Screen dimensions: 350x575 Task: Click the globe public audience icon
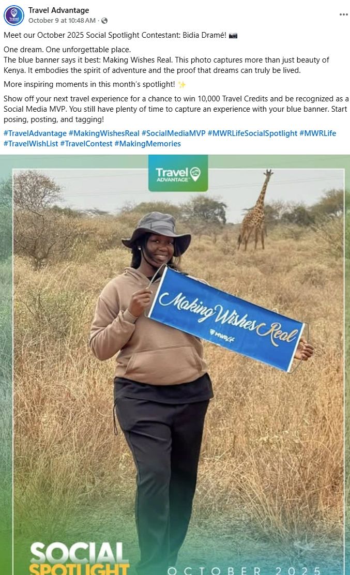coord(104,21)
